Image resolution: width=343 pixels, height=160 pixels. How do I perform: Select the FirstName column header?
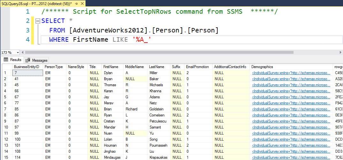pyautogui.click(x=113, y=67)
